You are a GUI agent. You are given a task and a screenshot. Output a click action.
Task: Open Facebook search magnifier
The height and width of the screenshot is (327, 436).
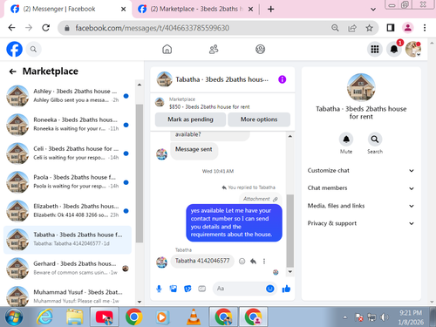(x=33, y=49)
